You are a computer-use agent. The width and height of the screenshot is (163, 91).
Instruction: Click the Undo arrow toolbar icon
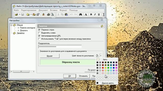pos(71,14)
